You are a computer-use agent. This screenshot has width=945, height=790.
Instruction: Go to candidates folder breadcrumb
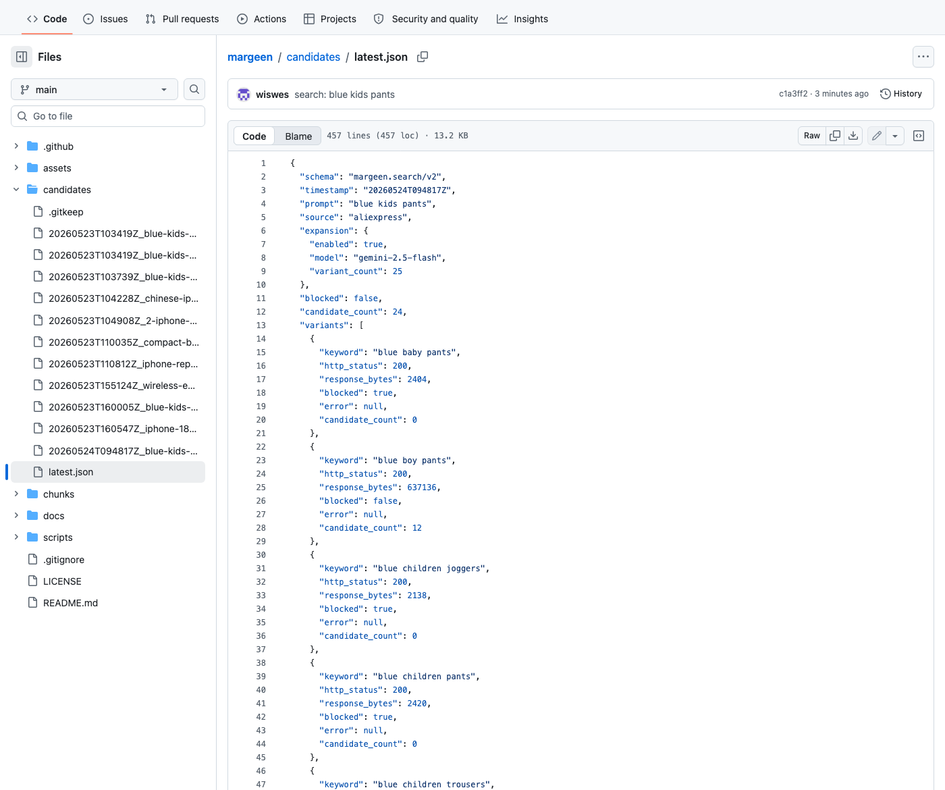pos(313,57)
